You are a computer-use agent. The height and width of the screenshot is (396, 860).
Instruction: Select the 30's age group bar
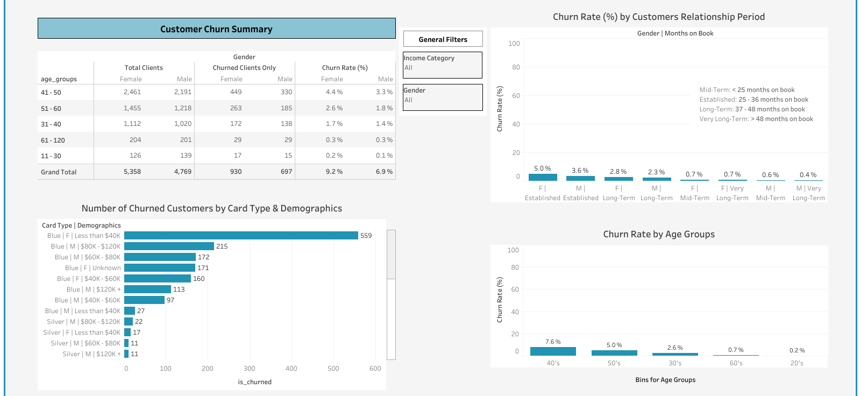pos(675,354)
